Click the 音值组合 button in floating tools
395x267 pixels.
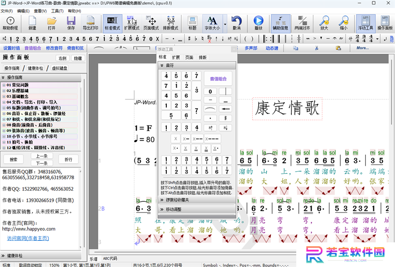[218, 79]
